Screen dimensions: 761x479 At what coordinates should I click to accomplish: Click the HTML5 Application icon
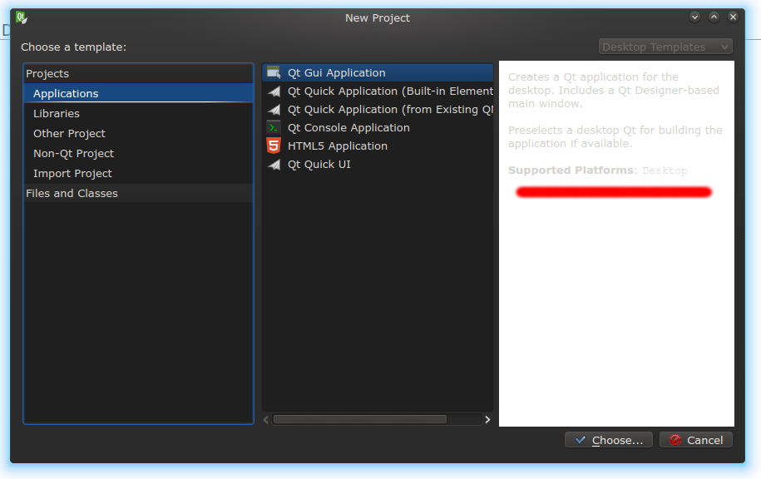tap(274, 146)
